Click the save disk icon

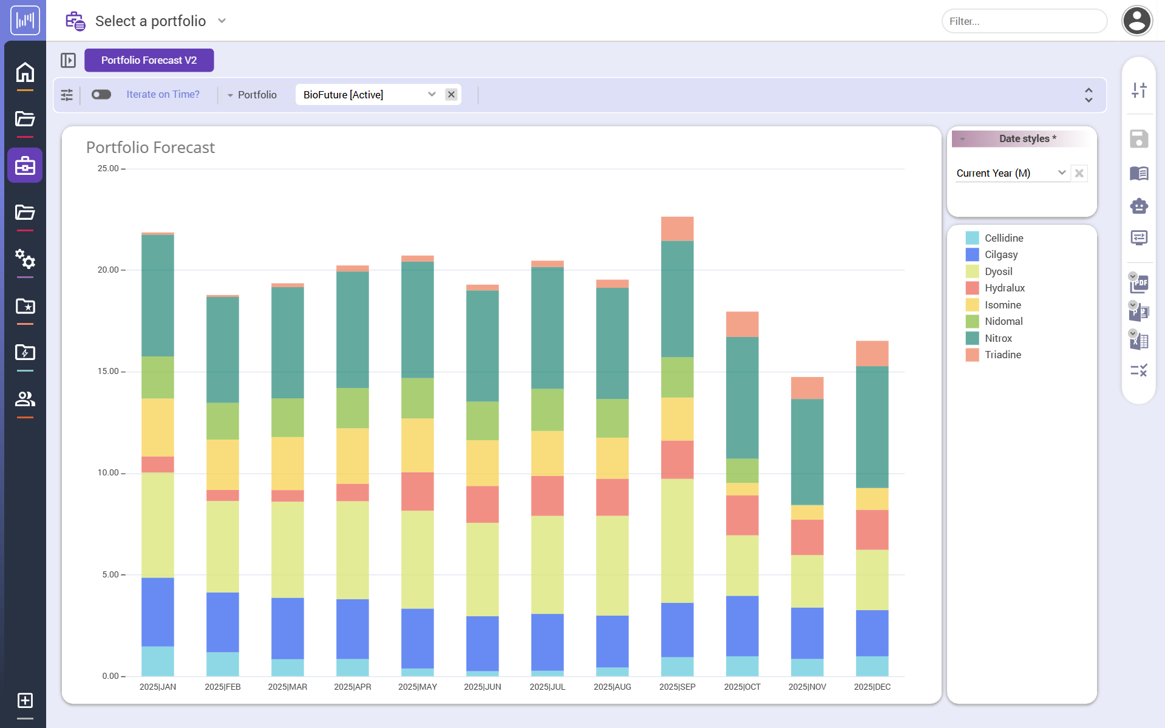1138,139
